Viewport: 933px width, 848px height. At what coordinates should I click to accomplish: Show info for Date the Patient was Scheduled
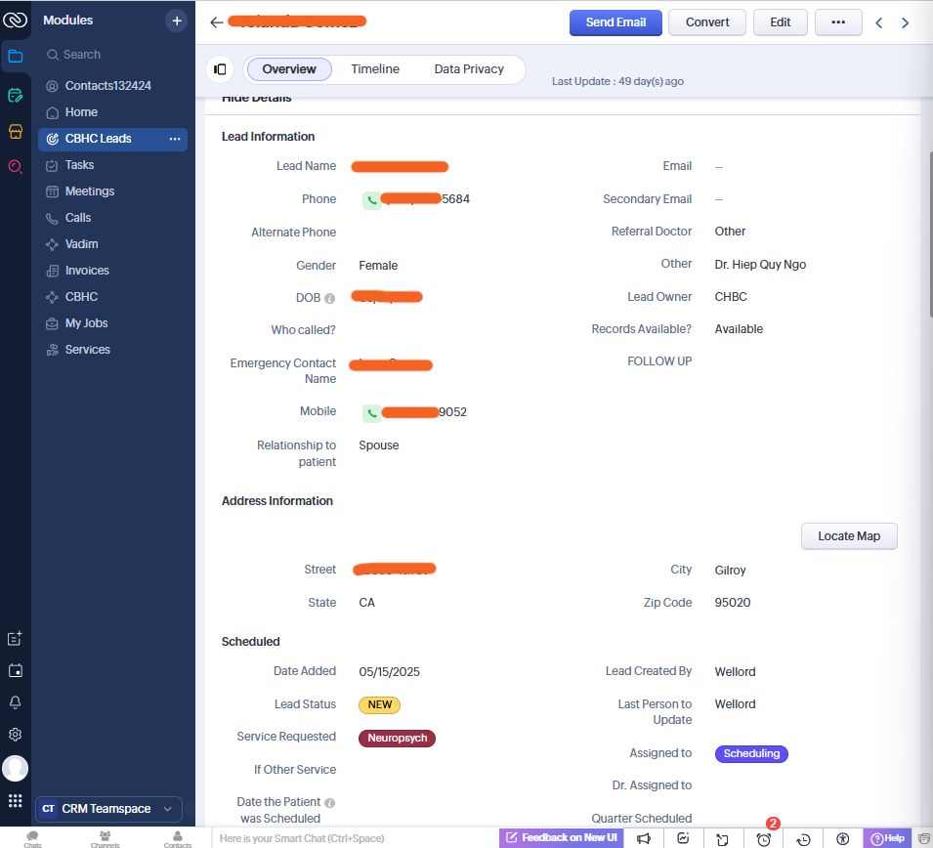tap(329, 803)
